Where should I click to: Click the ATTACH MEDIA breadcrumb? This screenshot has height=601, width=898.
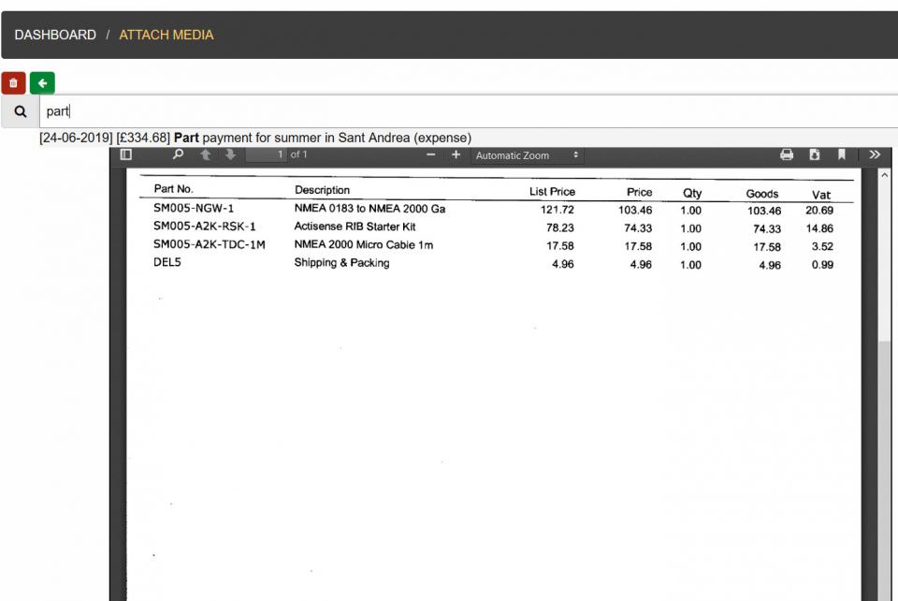click(167, 35)
